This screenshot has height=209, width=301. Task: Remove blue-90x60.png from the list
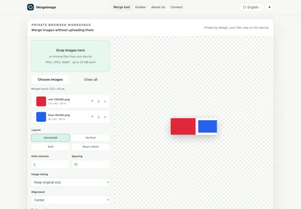[x=105, y=117]
